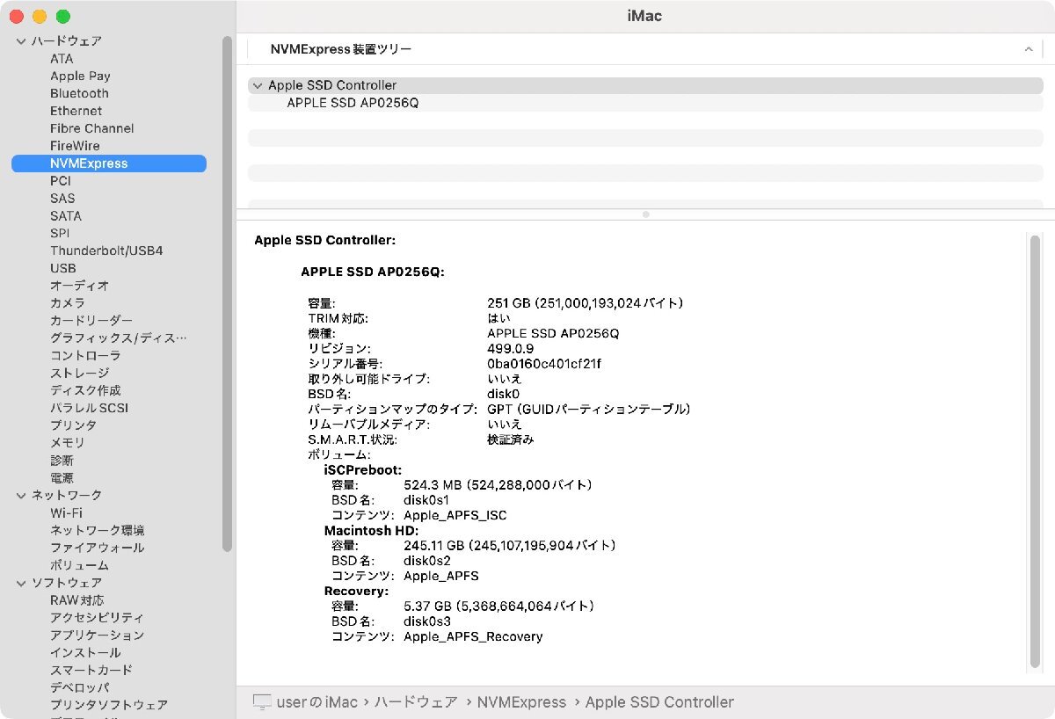Select Wi-Fi under ネットワーク
The height and width of the screenshot is (719, 1055).
coord(66,512)
